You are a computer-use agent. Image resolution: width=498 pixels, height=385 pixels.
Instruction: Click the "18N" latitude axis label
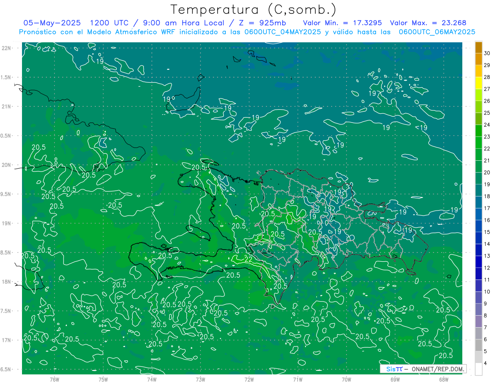pyautogui.click(x=6, y=282)
